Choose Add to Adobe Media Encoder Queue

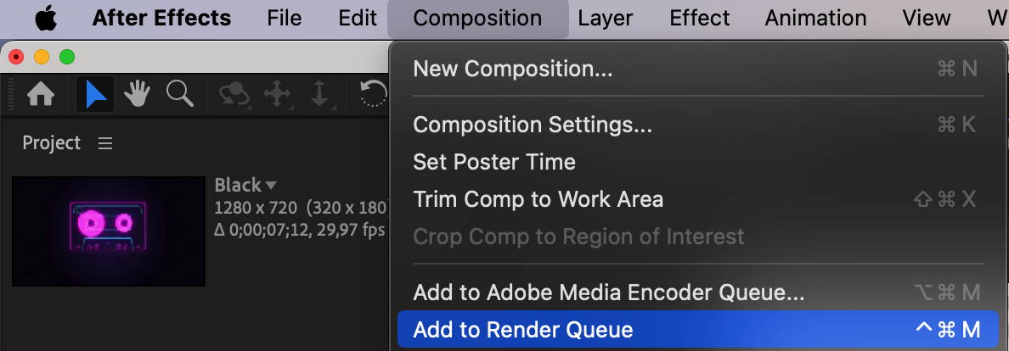click(x=608, y=293)
